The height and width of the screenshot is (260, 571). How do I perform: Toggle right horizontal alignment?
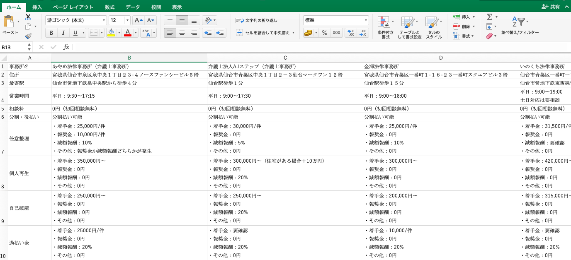pyautogui.click(x=194, y=33)
